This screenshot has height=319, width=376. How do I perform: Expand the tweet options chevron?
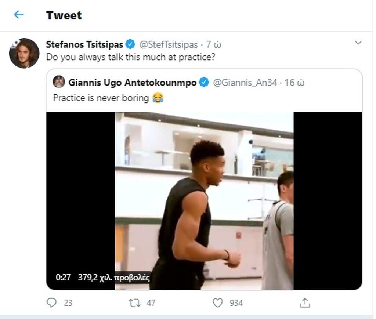[358, 43]
